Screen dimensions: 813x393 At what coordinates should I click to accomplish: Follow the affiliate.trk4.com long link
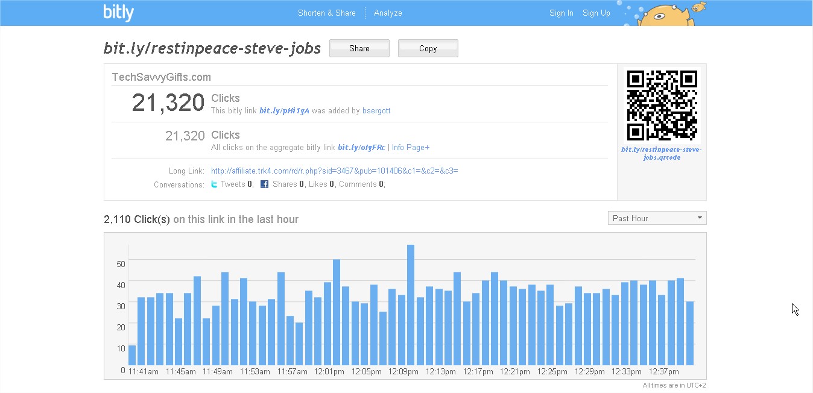pyautogui.click(x=335, y=171)
